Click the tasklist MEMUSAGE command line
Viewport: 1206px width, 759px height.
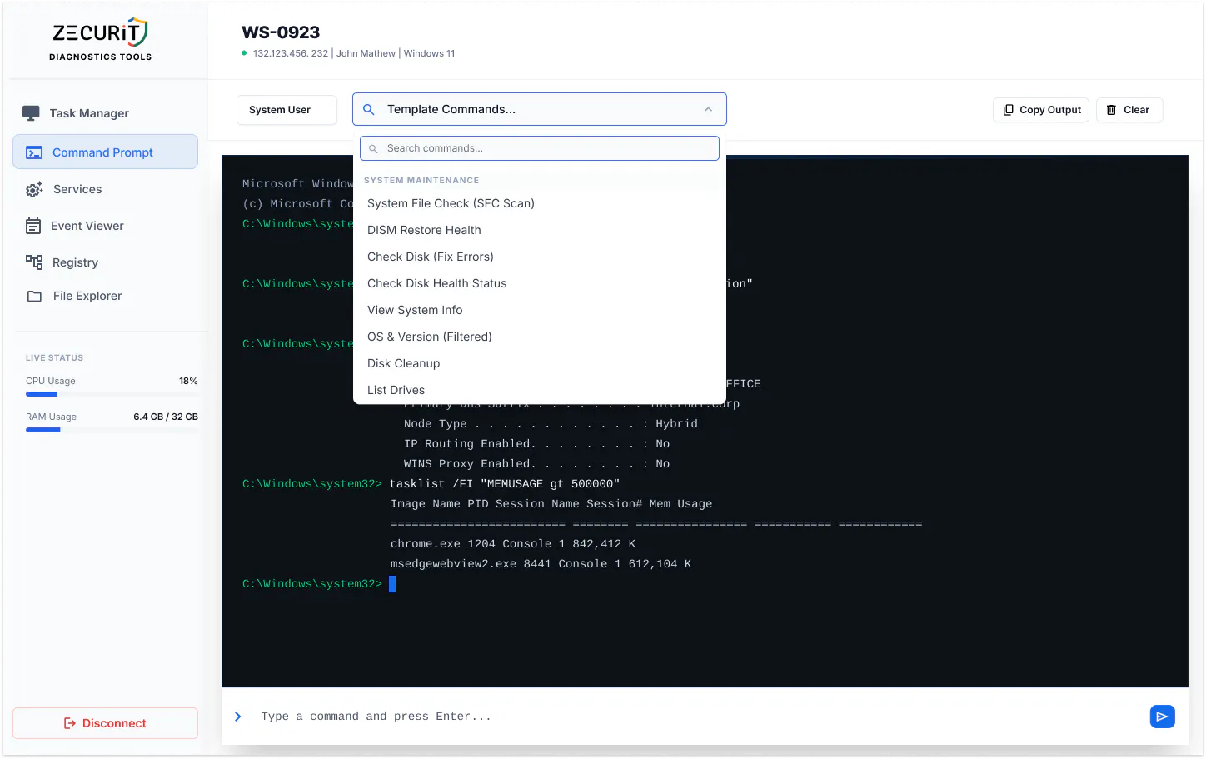pyautogui.click(x=505, y=484)
